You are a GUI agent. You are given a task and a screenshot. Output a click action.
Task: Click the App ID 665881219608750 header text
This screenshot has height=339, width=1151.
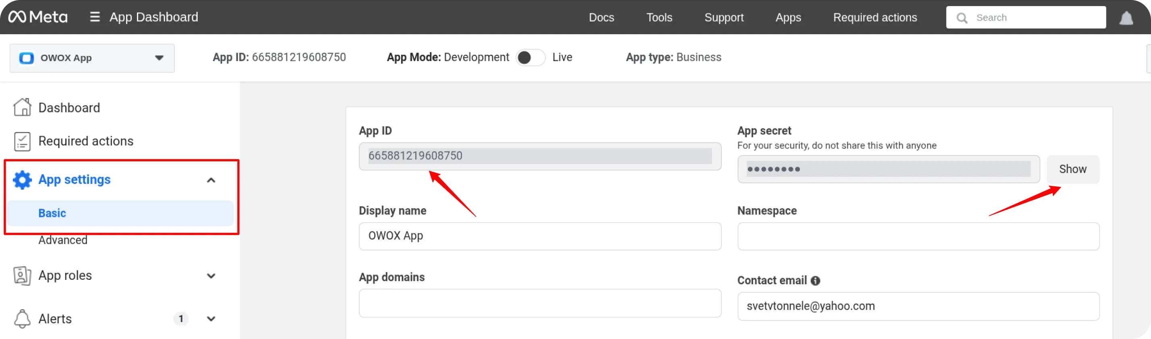click(279, 58)
